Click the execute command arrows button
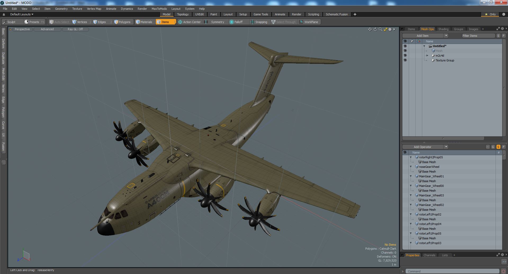The width and height of the screenshot is (508, 274). (x=504, y=262)
